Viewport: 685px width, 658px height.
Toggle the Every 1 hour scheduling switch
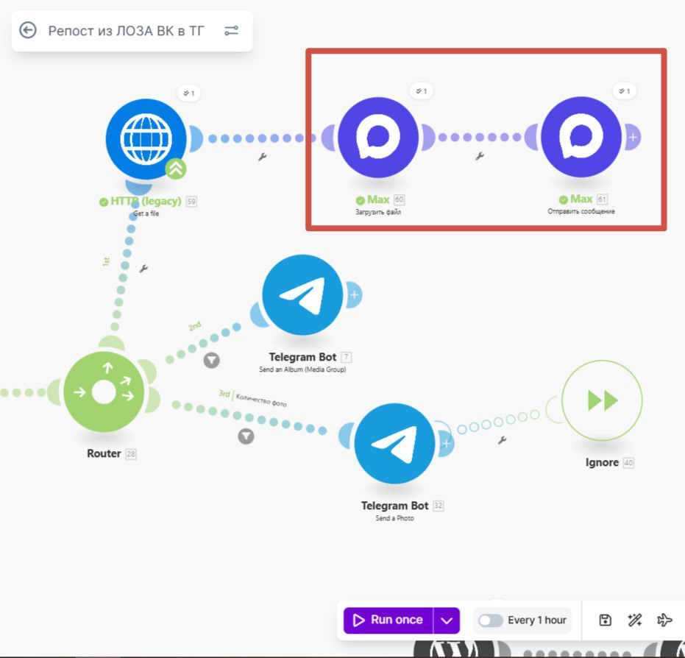[x=490, y=620]
